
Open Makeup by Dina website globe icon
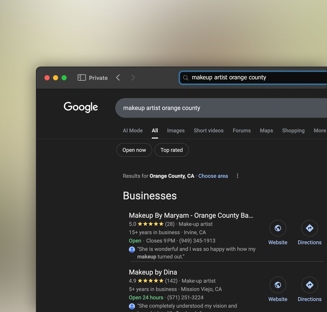click(x=278, y=285)
